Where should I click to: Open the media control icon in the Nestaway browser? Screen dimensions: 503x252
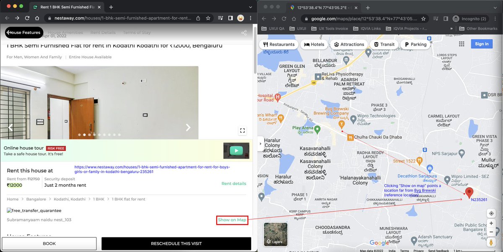(x=220, y=18)
